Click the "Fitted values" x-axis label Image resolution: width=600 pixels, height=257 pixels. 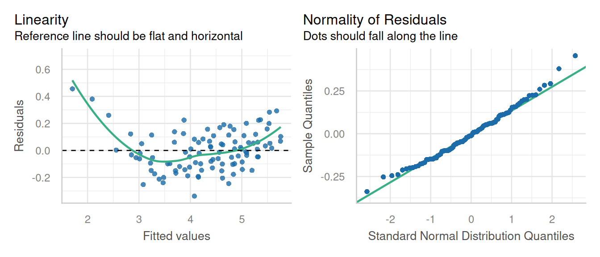tap(176, 236)
